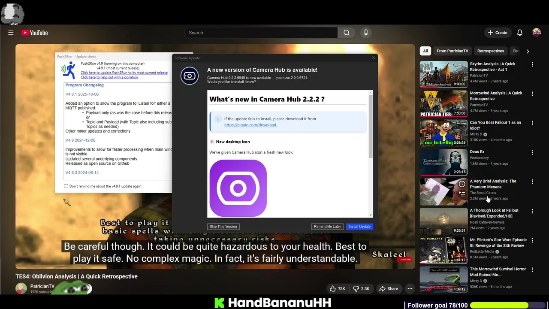Click V4.9.1 2025-10-06 changelog heading
The width and height of the screenshot is (549, 309).
pyautogui.click(x=82, y=94)
